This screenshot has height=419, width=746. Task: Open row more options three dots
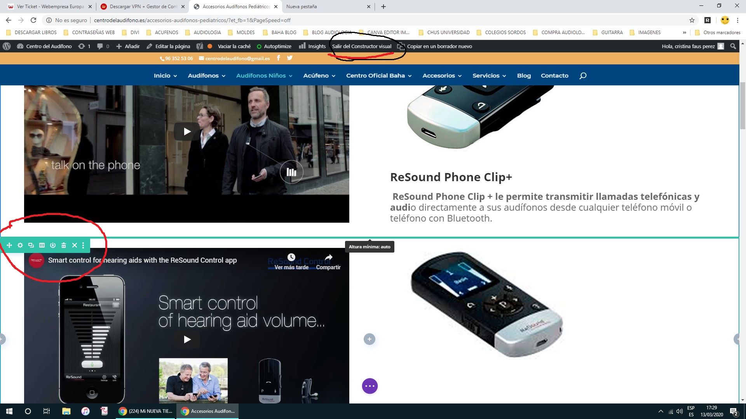coord(83,245)
